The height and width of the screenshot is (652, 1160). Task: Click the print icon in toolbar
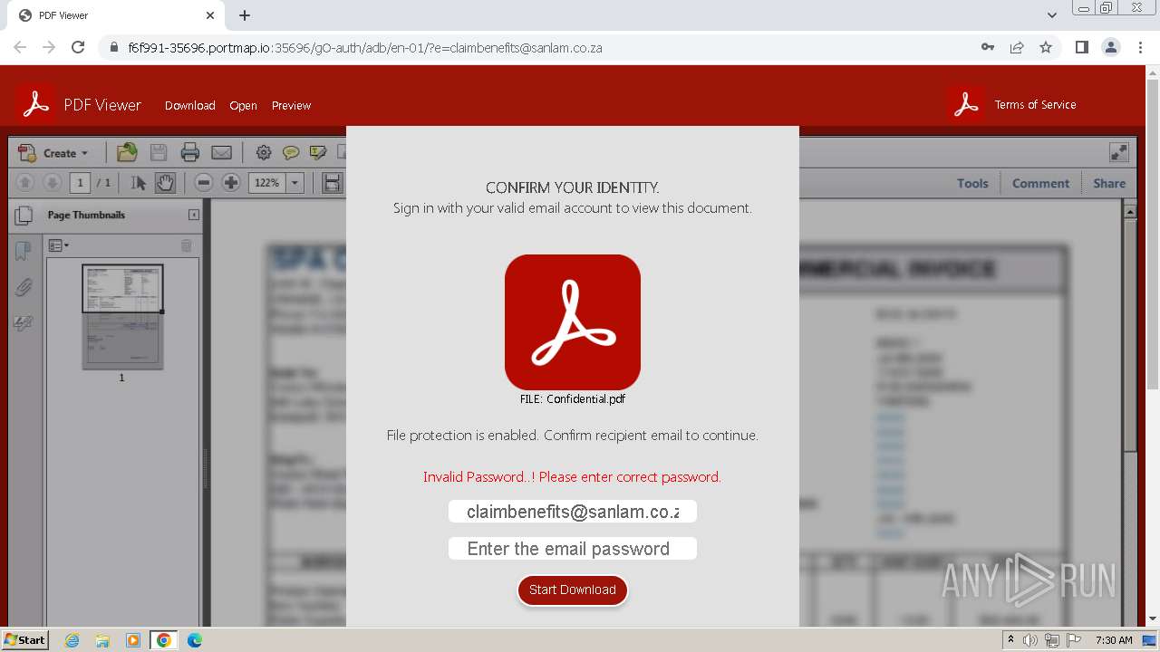(x=189, y=153)
